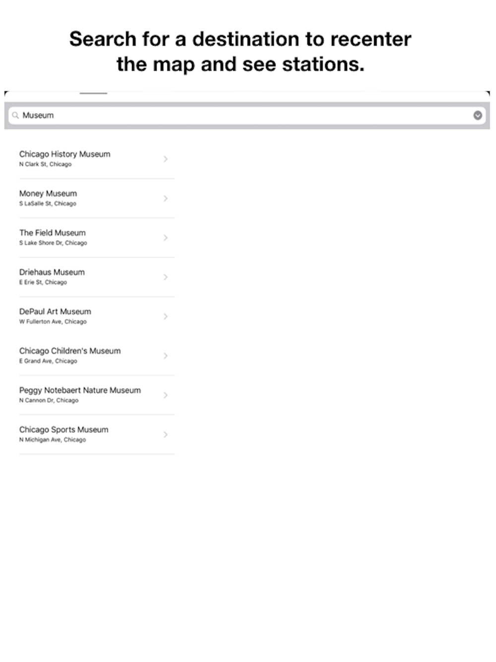Clear the search field with round button
Screen dimensions: 496x662
pyautogui.click(x=477, y=116)
